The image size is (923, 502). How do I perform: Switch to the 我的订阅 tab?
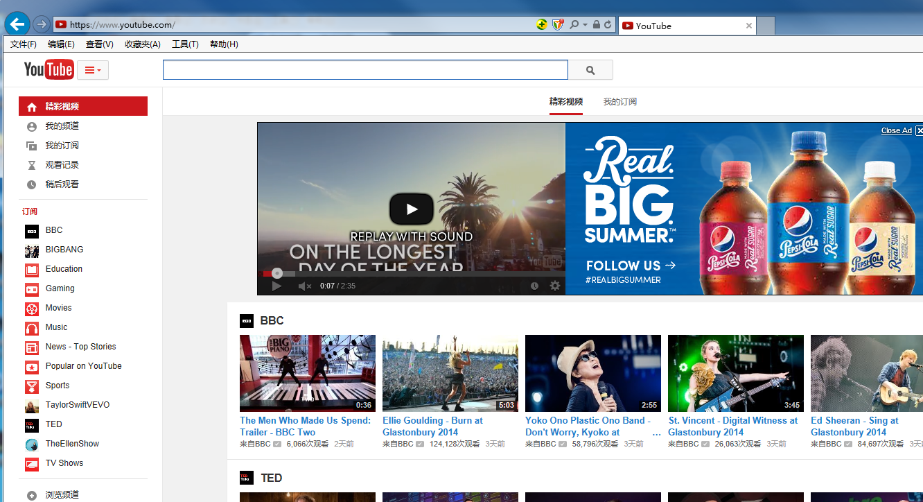pos(619,102)
